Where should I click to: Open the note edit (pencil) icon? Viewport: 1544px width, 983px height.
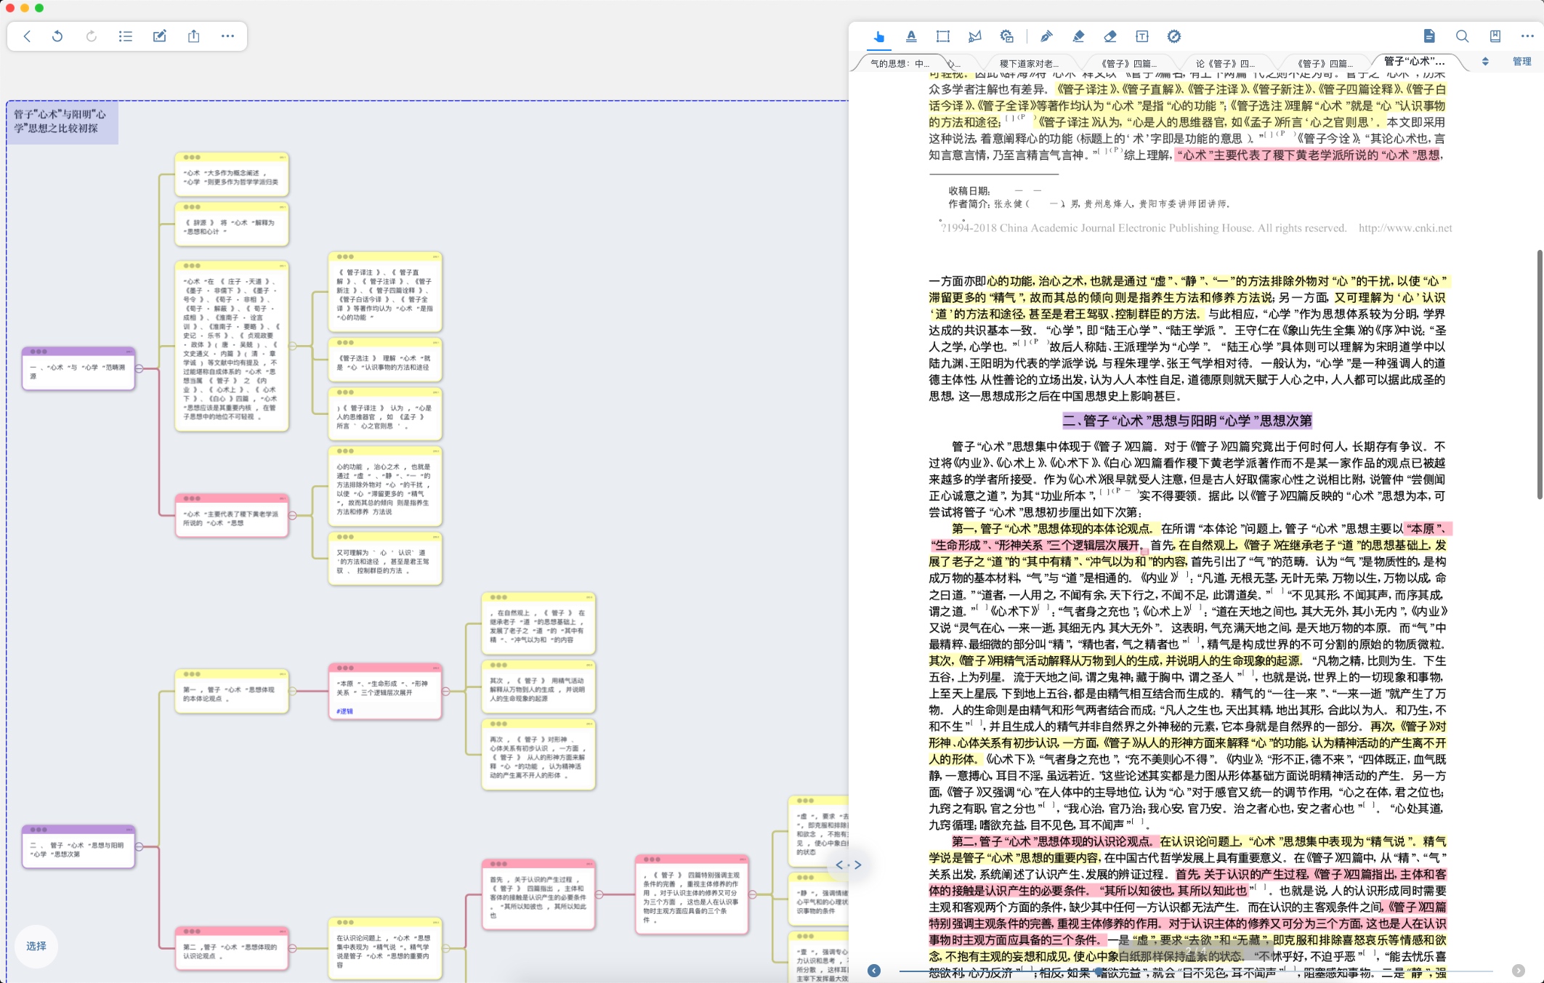click(x=159, y=36)
